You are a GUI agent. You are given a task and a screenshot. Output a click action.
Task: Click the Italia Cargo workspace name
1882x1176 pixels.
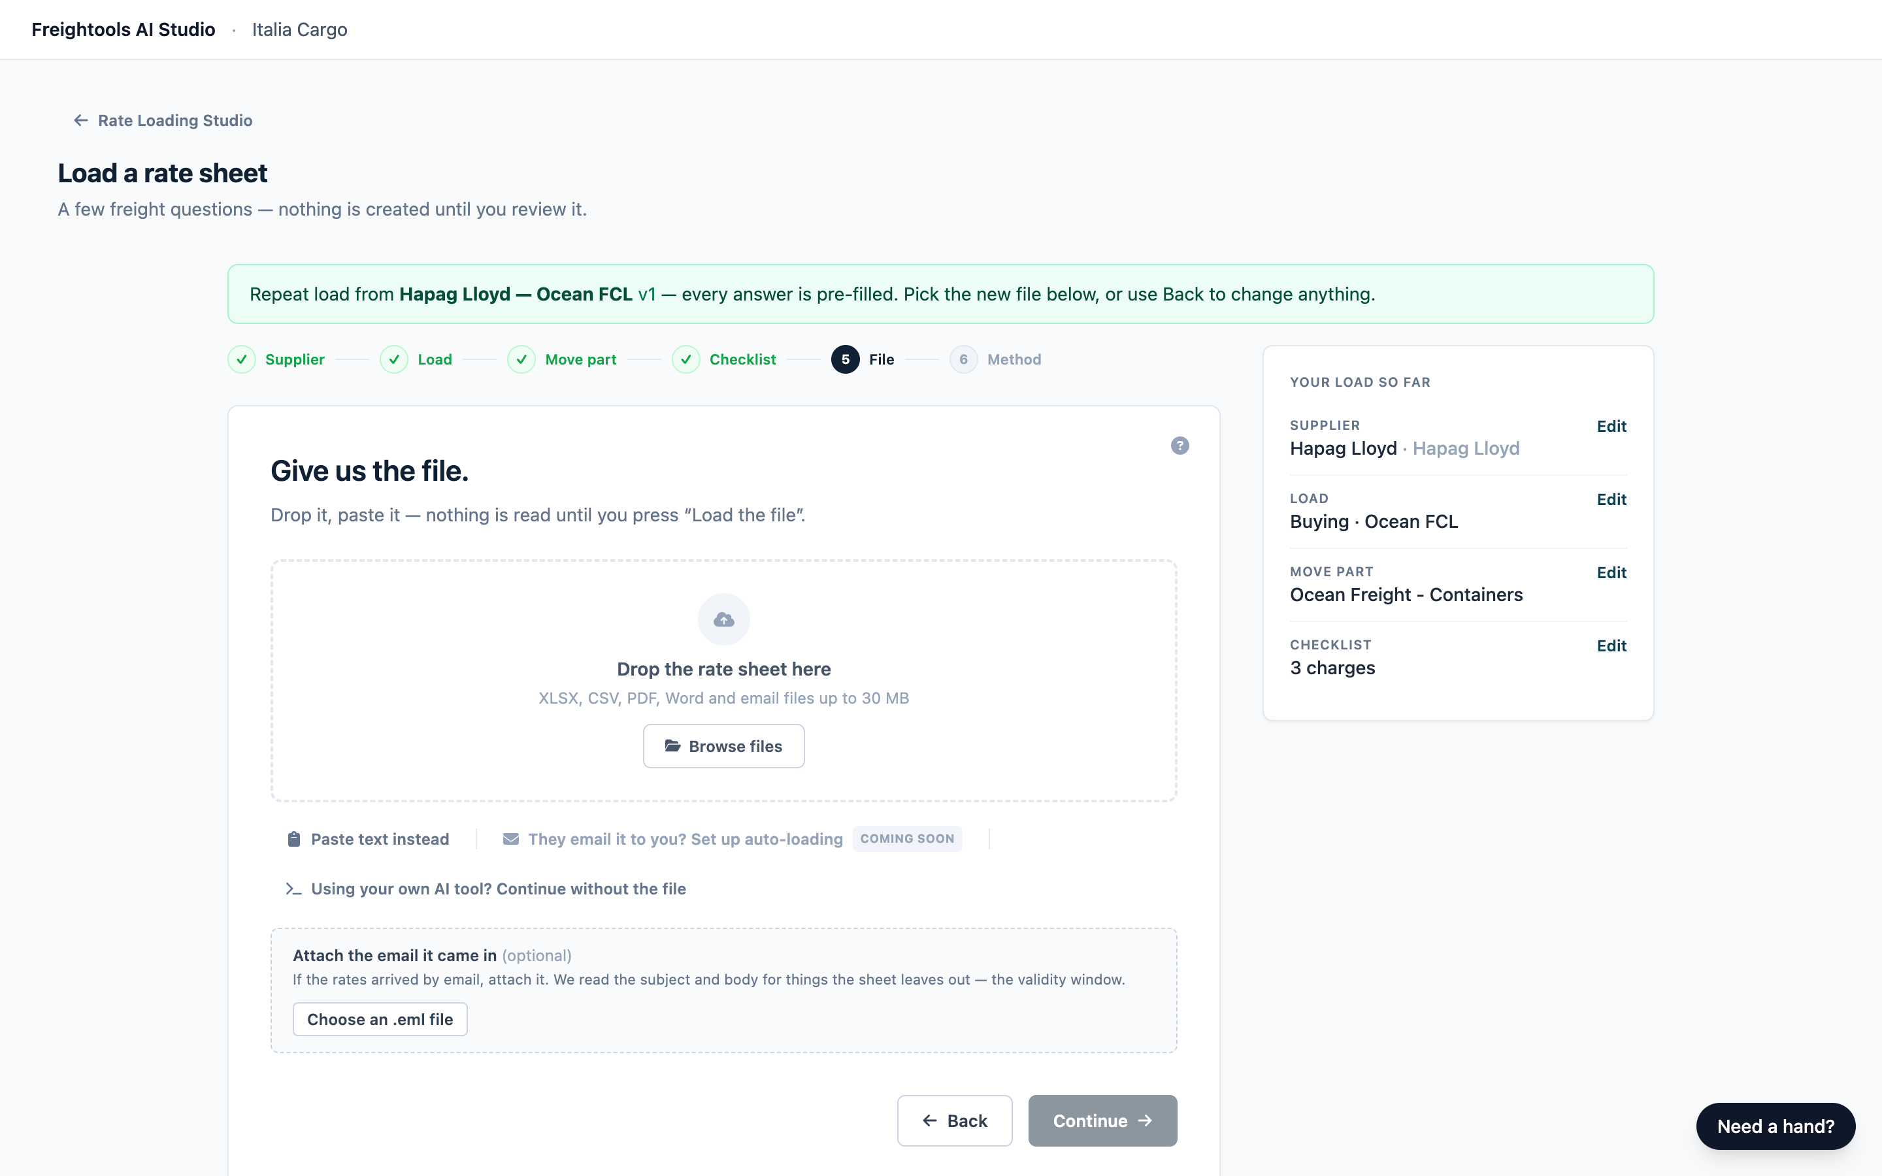pyautogui.click(x=299, y=29)
